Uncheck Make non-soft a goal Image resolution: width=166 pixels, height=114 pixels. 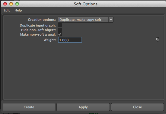(x=60, y=34)
